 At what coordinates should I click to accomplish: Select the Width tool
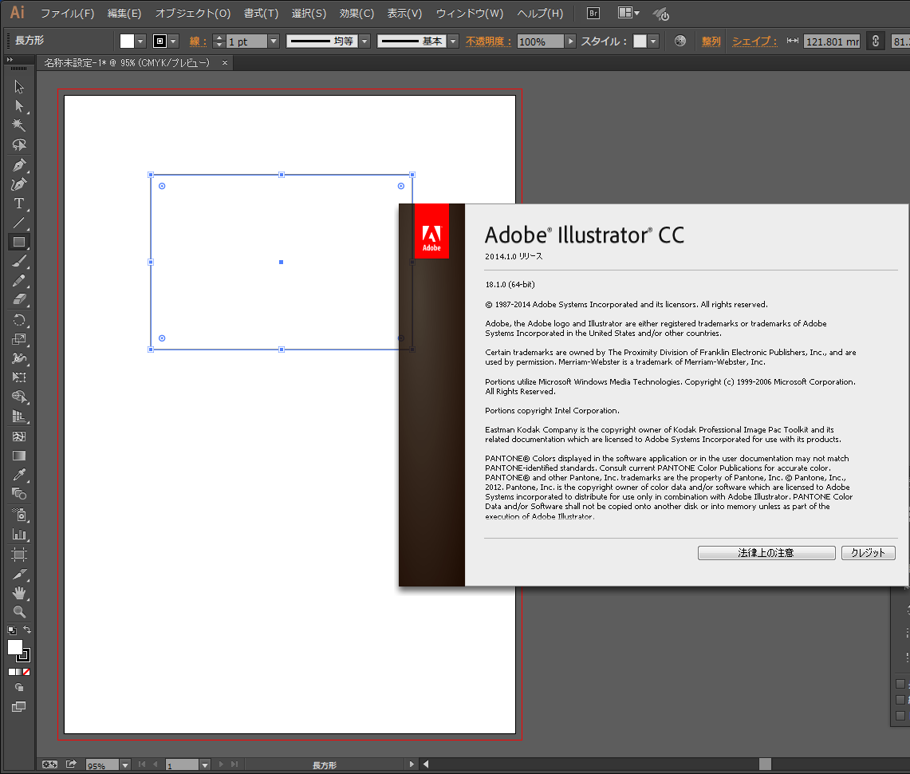tap(18, 358)
